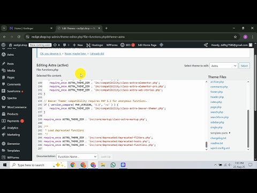The height and width of the screenshot is (193, 257).
Task: Open single.php theme file
Action: [x=216, y=128]
